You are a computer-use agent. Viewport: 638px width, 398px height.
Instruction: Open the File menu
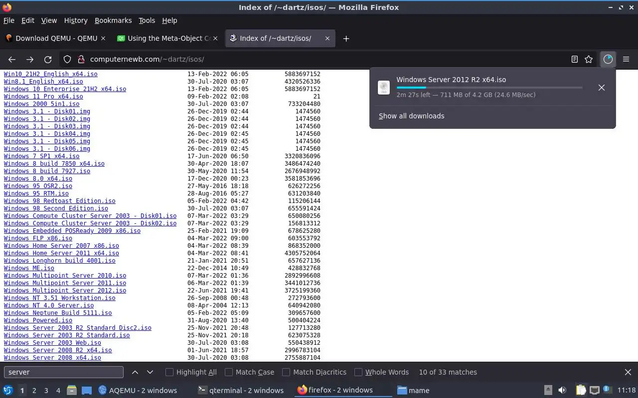(x=9, y=20)
